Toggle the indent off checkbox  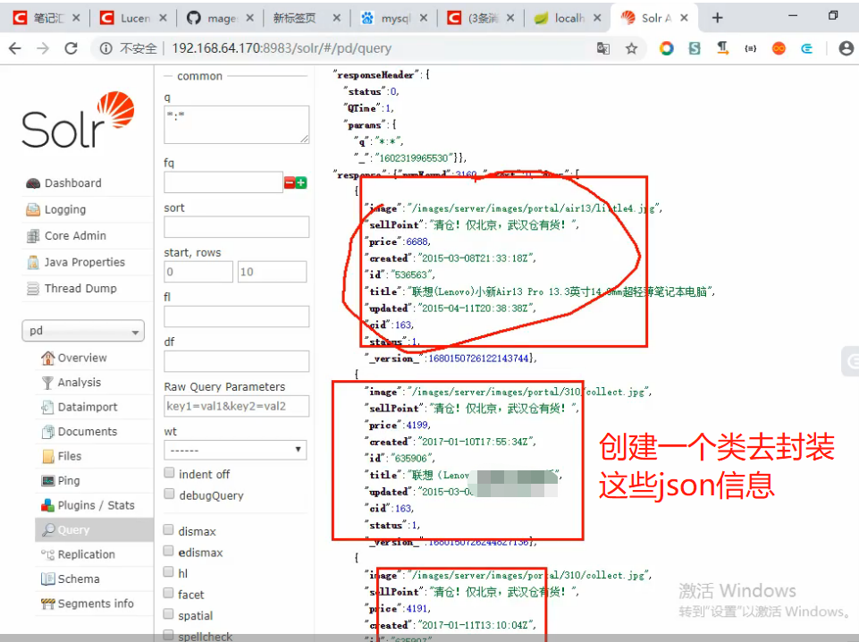169,473
